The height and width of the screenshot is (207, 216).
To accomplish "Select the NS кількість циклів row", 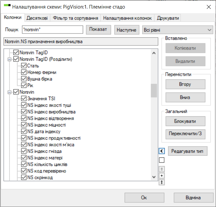I will coord(47,164).
